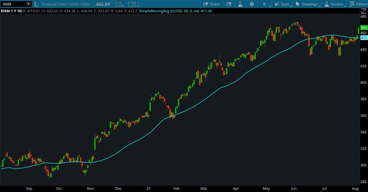
Task: Open the flask Edit Studies icon
Action: [240, 4]
